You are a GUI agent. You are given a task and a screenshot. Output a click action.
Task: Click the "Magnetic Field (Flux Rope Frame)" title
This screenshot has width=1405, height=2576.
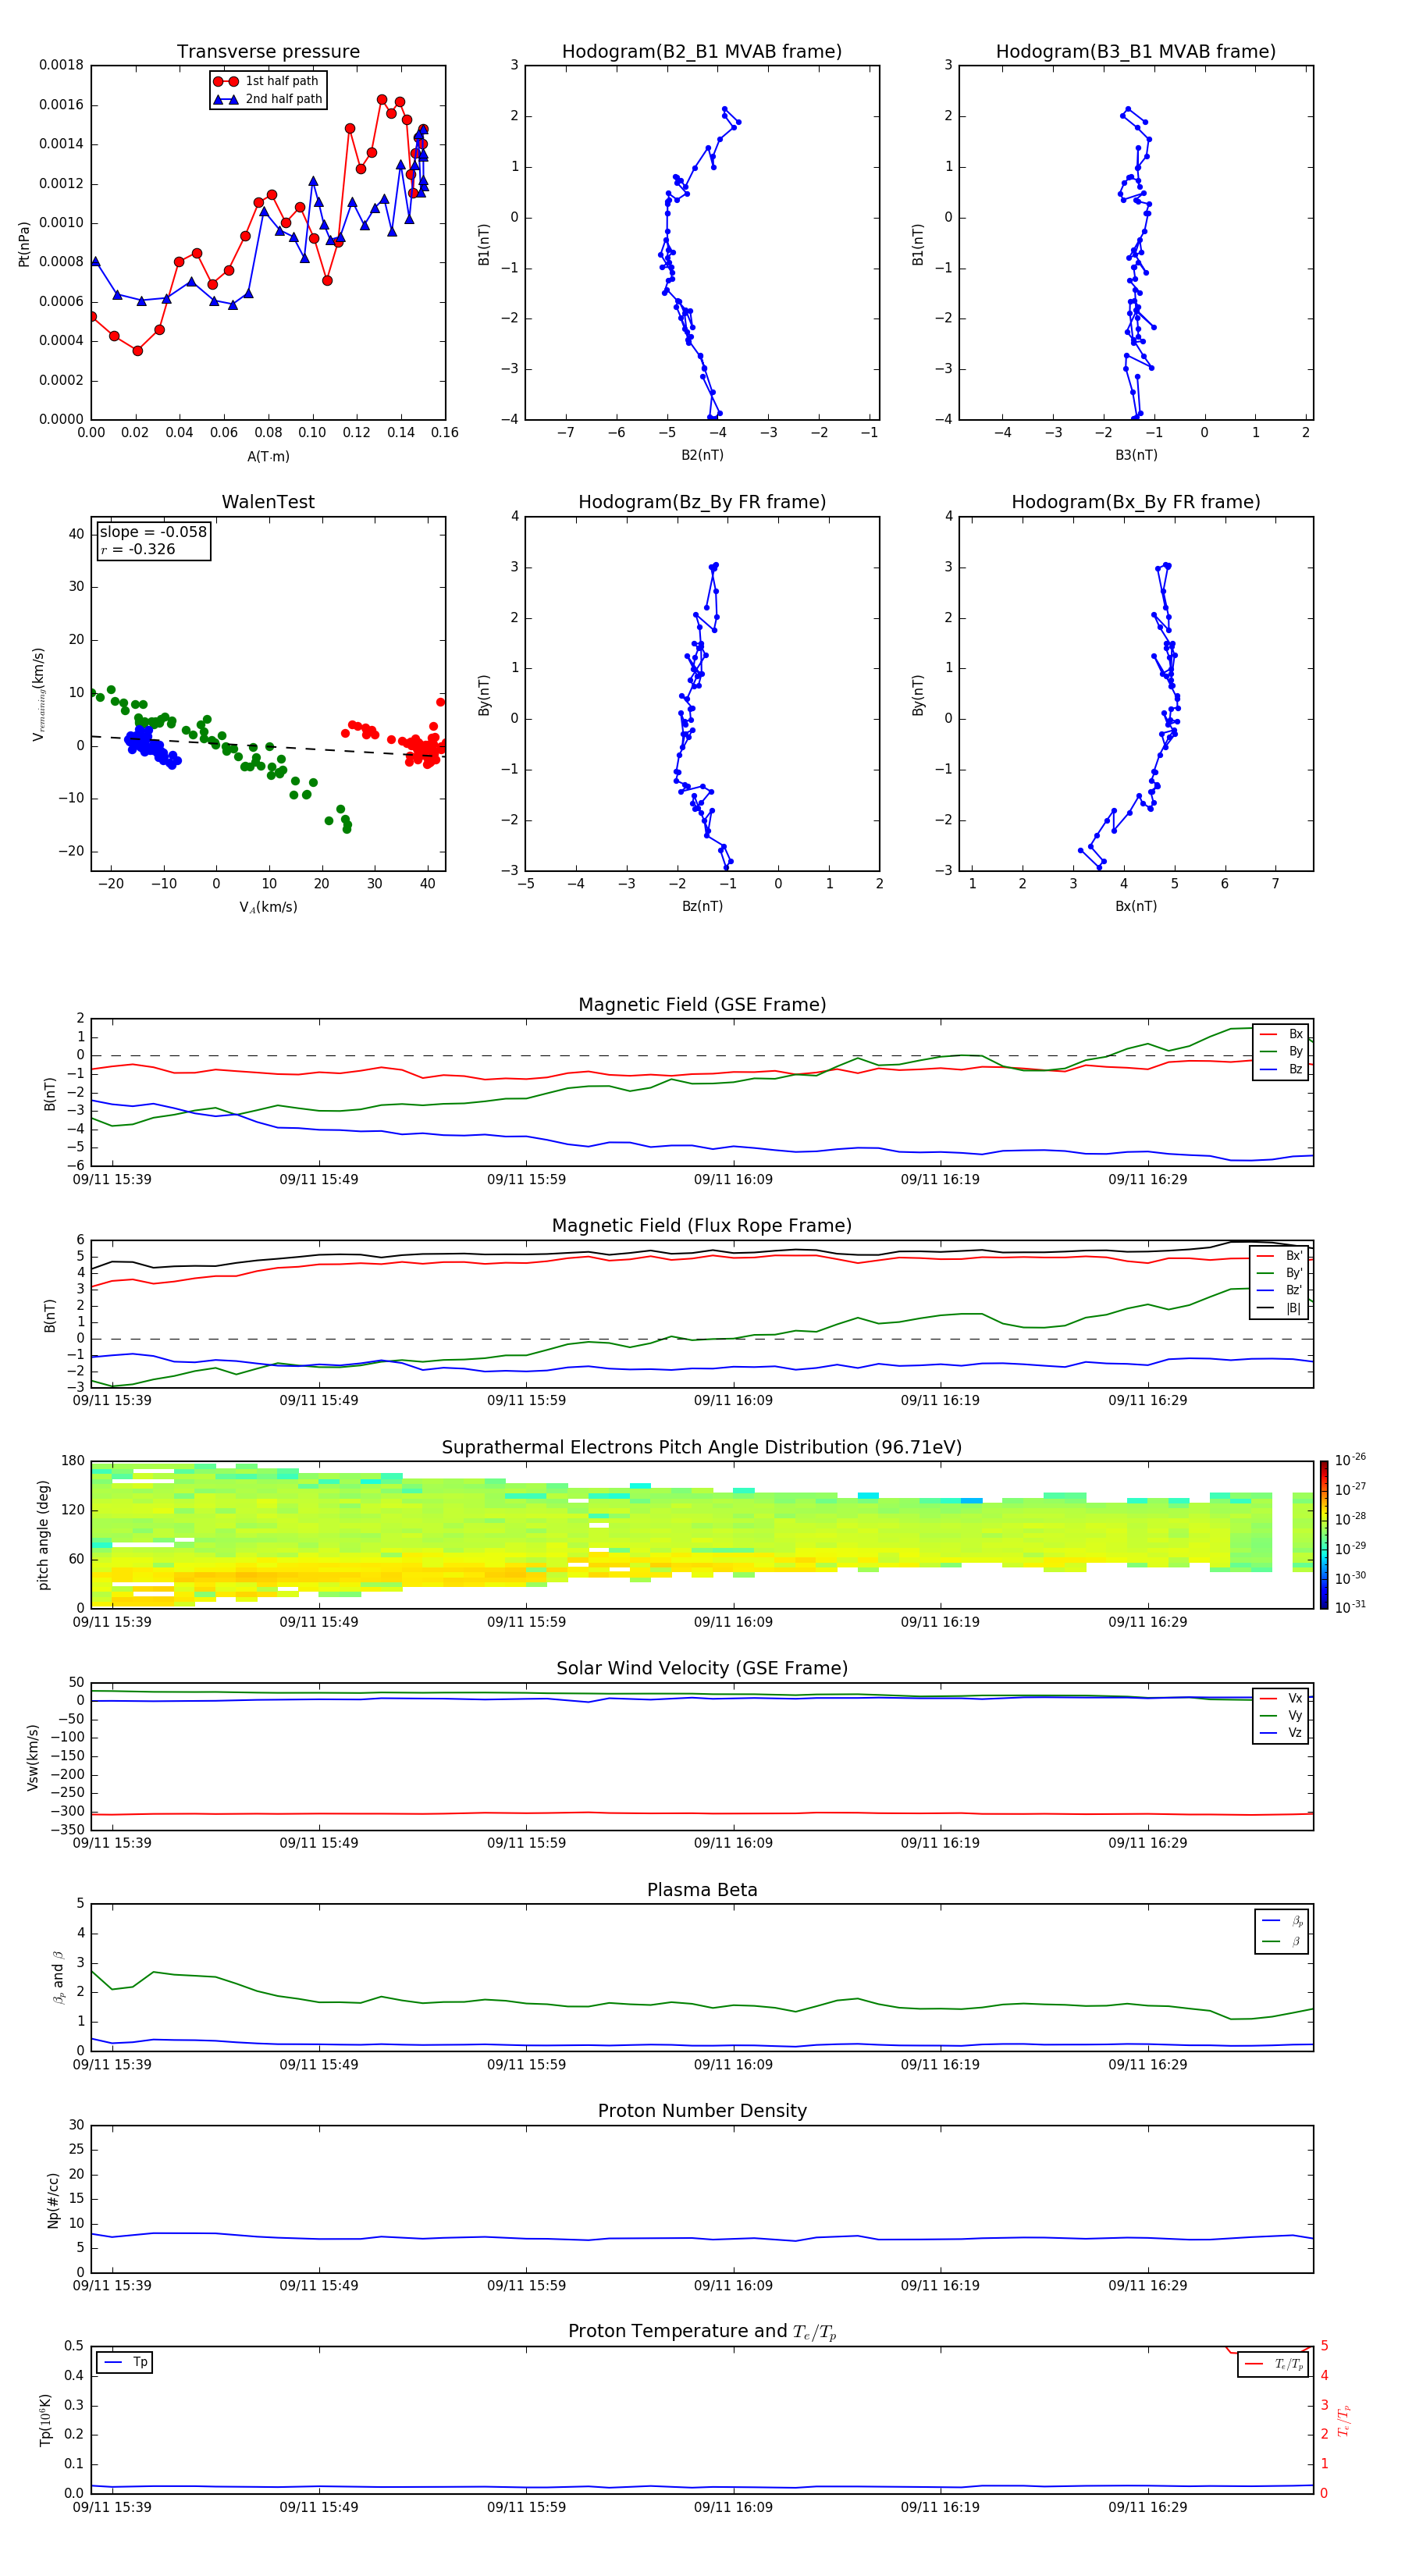tap(702, 1226)
